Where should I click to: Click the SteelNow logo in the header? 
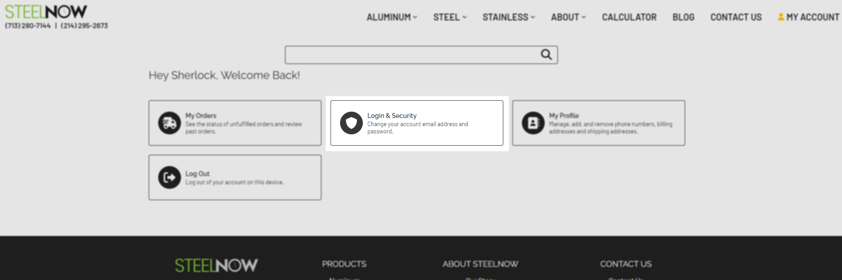coord(45,11)
